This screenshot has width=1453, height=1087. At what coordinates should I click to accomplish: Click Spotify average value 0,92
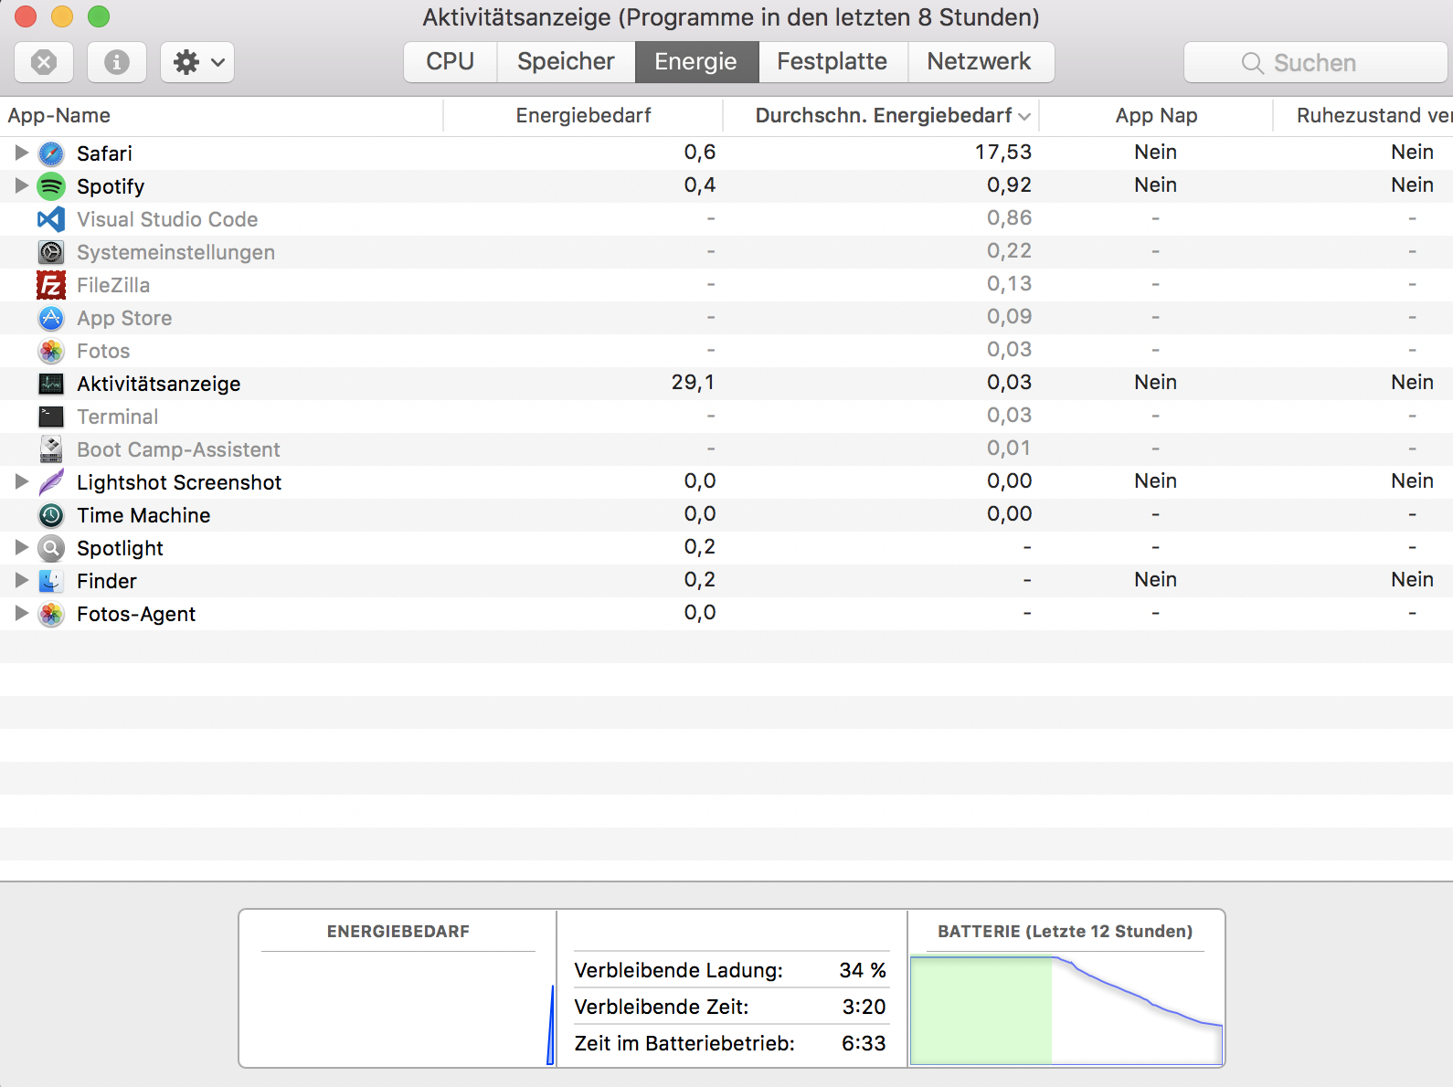[x=1009, y=185]
